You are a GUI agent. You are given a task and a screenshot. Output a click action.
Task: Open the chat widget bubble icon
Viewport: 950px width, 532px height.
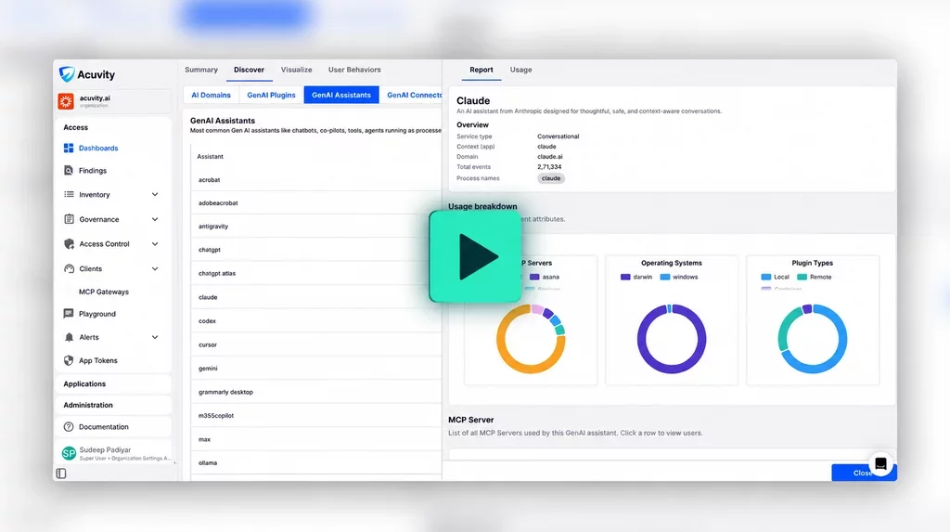tap(881, 464)
